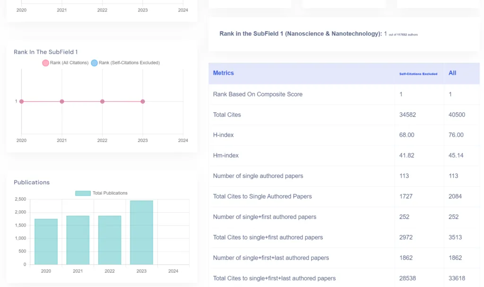The width and height of the screenshot is (484, 287).
Task: Click the value 2084 in the table
Action: click(455, 197)
